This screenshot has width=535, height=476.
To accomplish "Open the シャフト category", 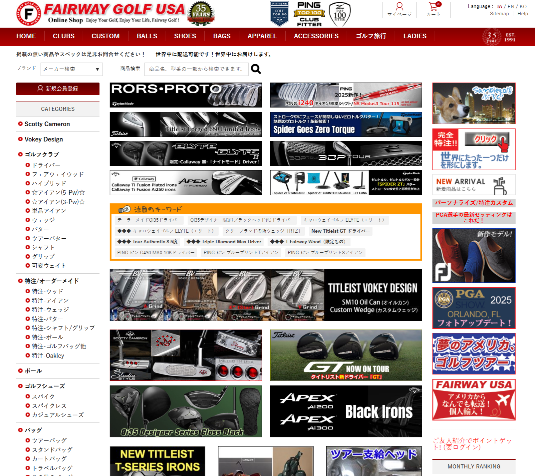I will coord(43,247).
